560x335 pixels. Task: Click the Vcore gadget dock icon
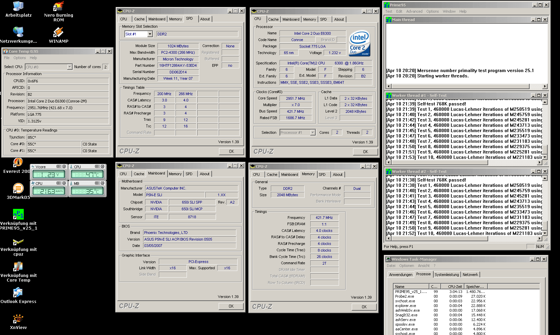[x=59, y=166]
